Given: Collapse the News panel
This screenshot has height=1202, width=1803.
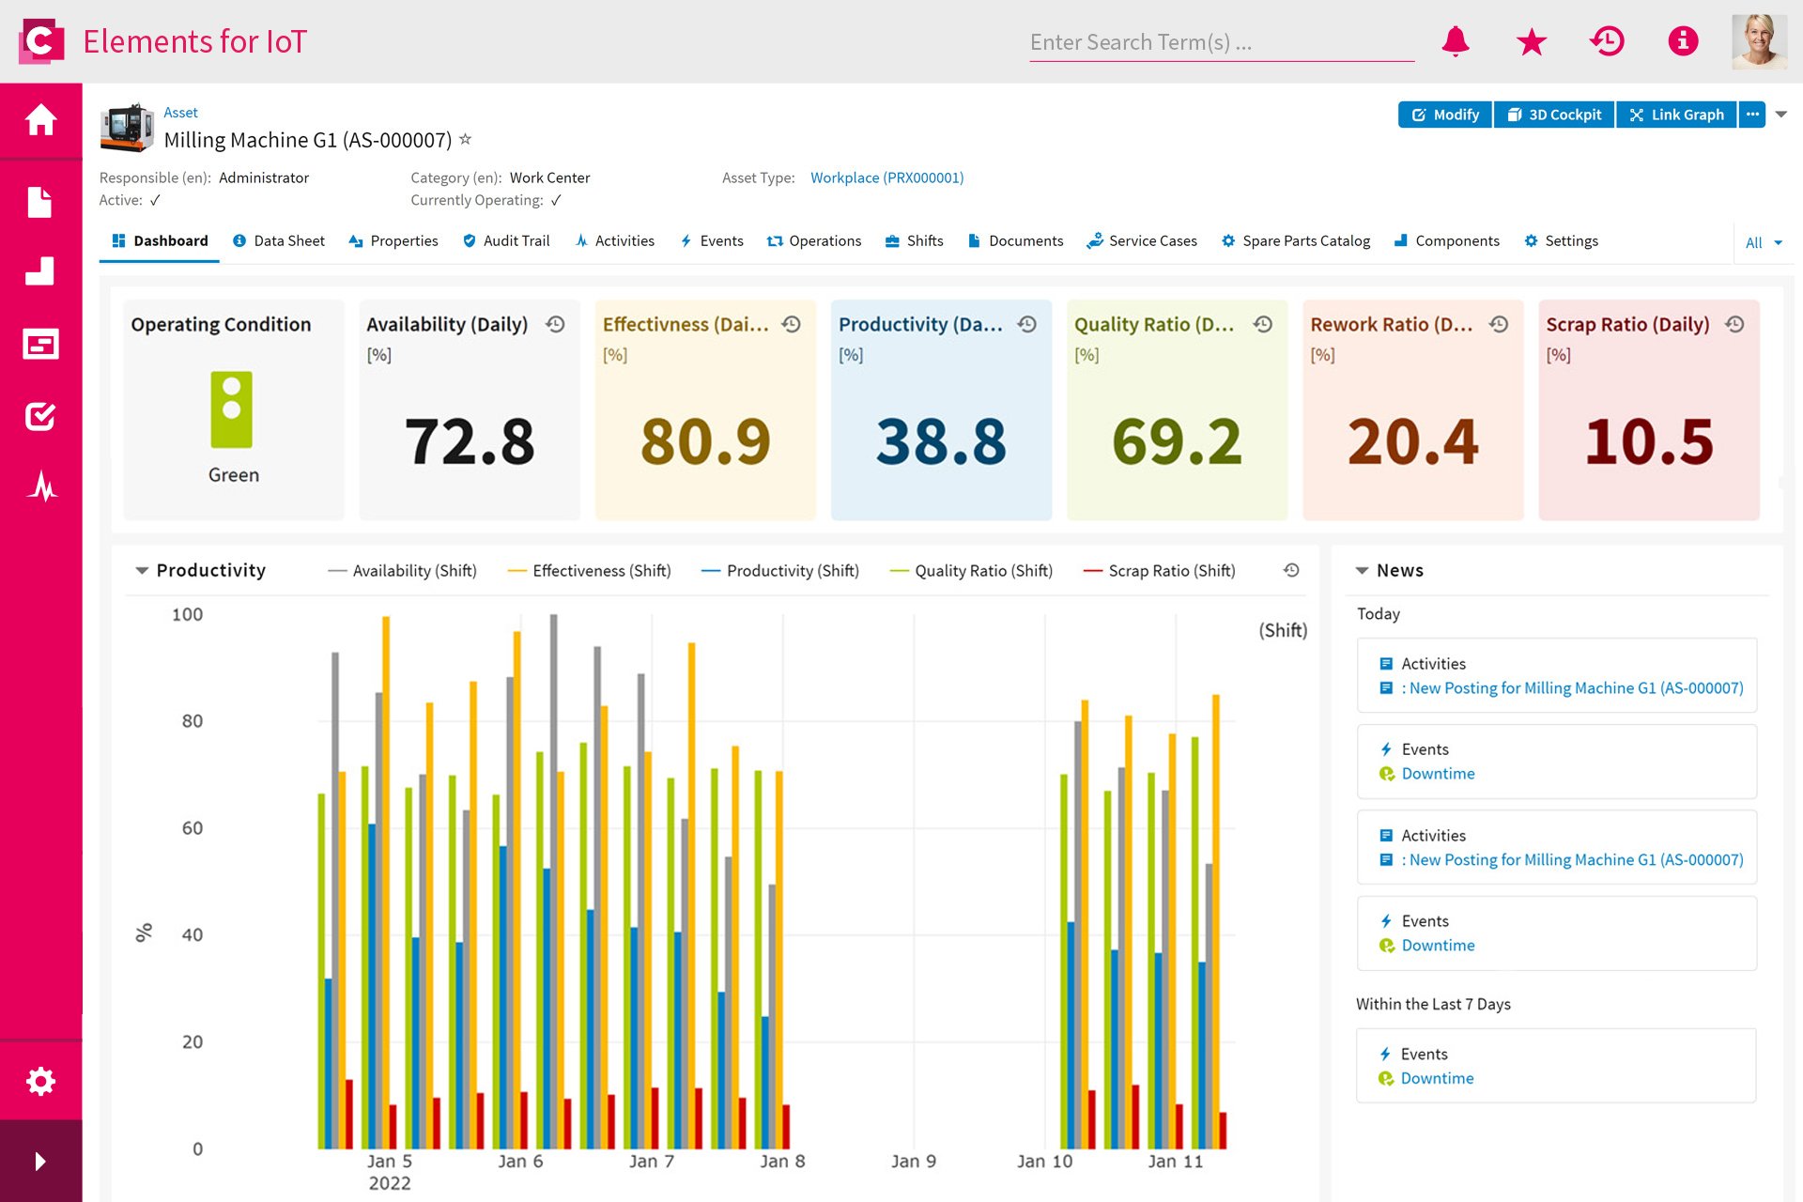Looking at the screenshot, I should click(x=1362, y=571).
